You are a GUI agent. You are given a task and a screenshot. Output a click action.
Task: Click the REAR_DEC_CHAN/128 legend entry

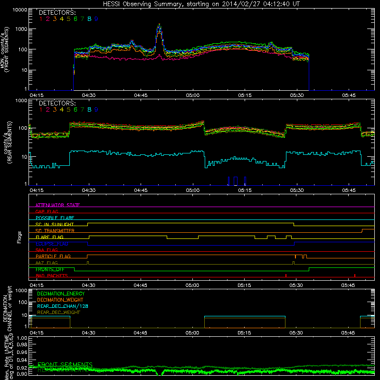[63, 306]
